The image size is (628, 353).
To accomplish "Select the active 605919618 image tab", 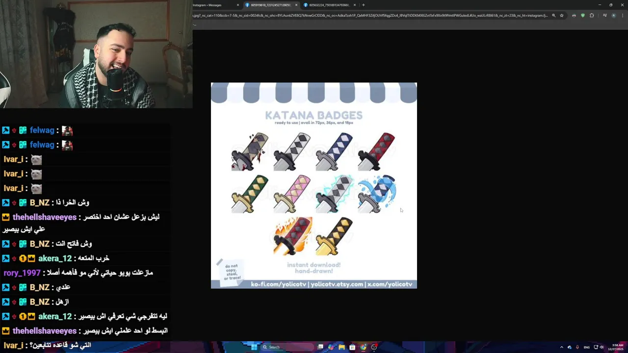I will click(271, 5).
